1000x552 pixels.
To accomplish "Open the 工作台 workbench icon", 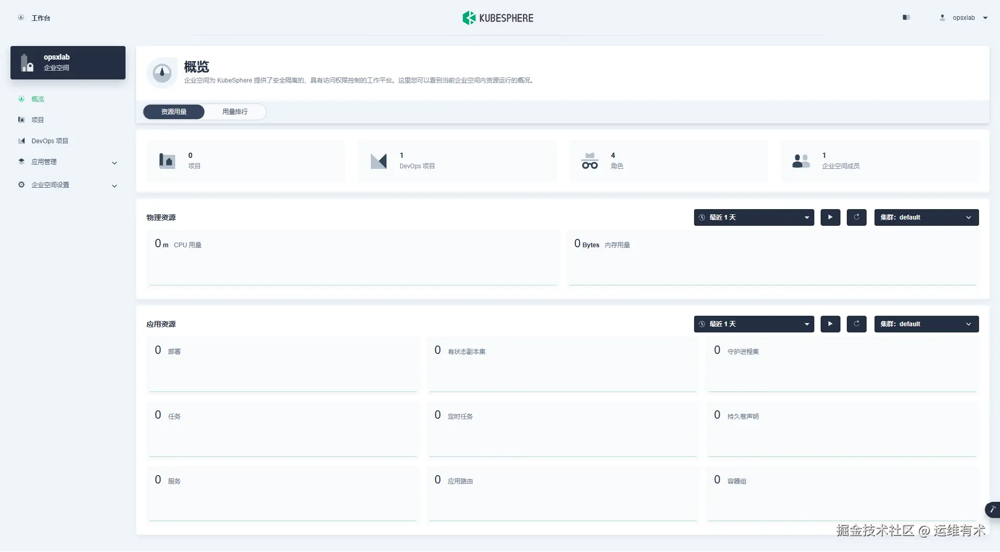I will point(21,17).
